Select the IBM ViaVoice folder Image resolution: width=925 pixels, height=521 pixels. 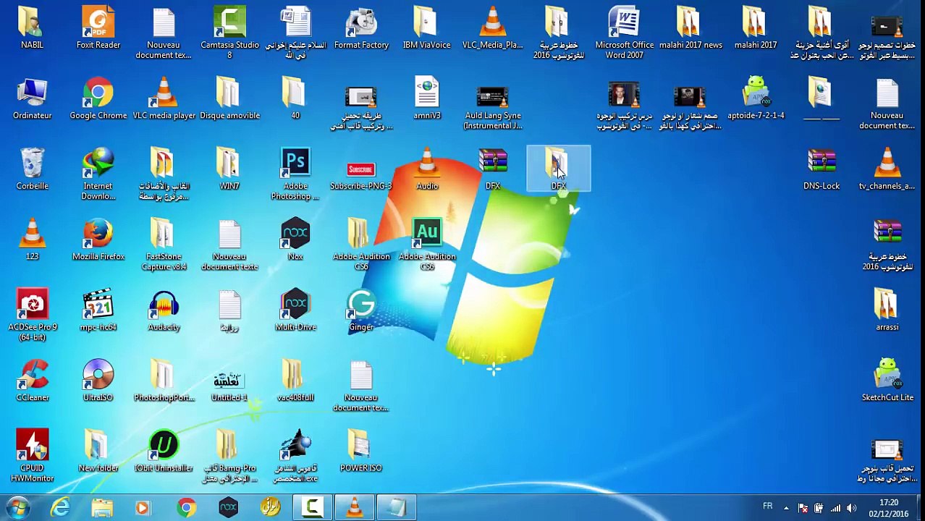click(426, 27)
